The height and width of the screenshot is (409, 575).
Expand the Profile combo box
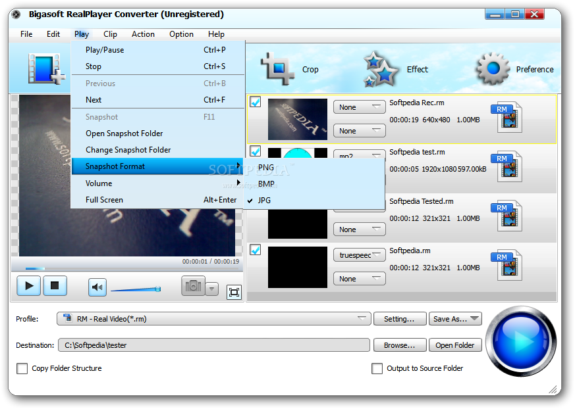click(214, 318)
